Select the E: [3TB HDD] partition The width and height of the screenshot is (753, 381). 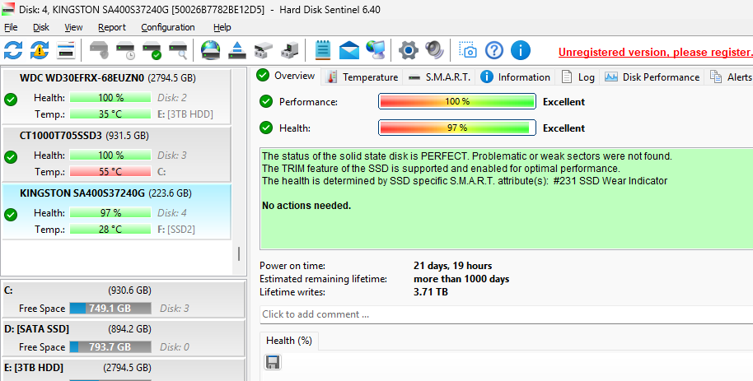click(124, 370)
